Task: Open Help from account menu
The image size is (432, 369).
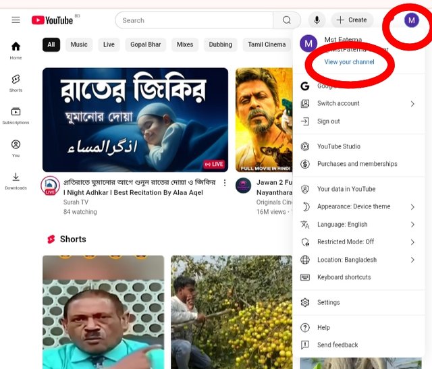Action: (x=358, y=328)
